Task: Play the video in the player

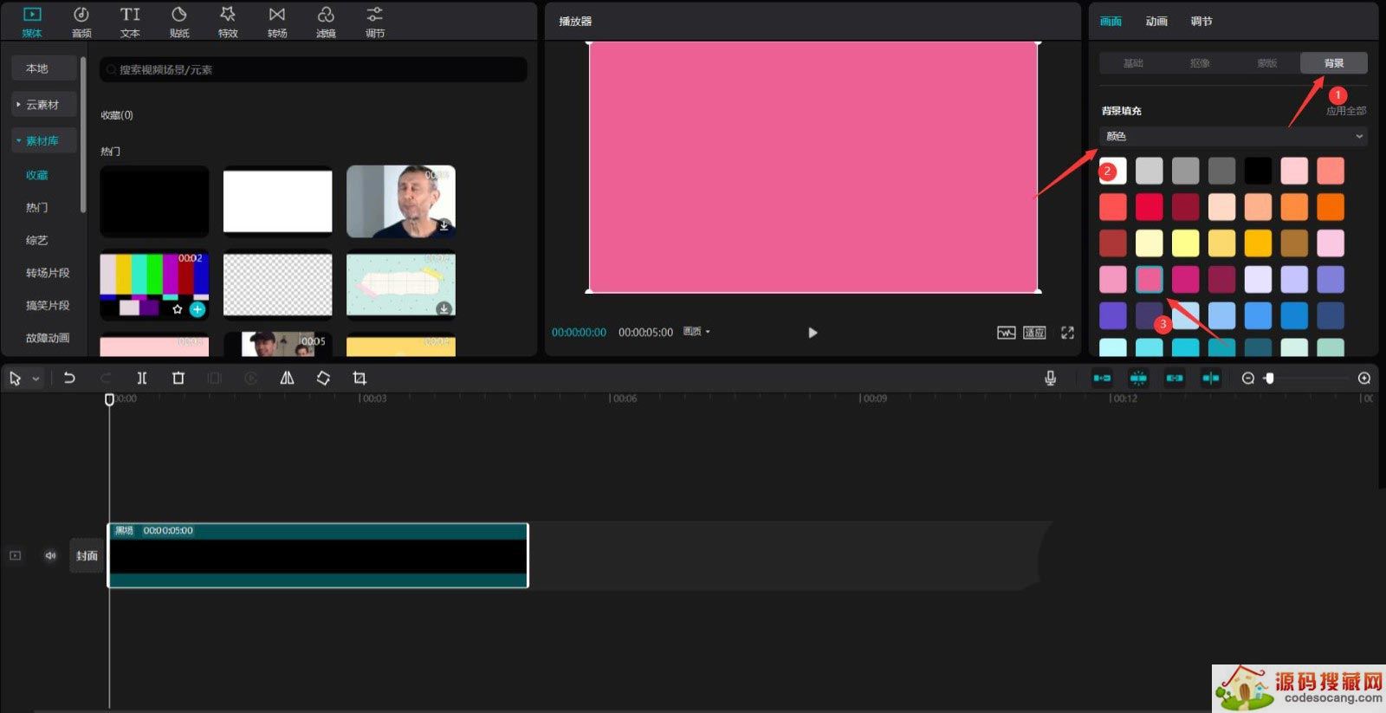Action: 813,333
